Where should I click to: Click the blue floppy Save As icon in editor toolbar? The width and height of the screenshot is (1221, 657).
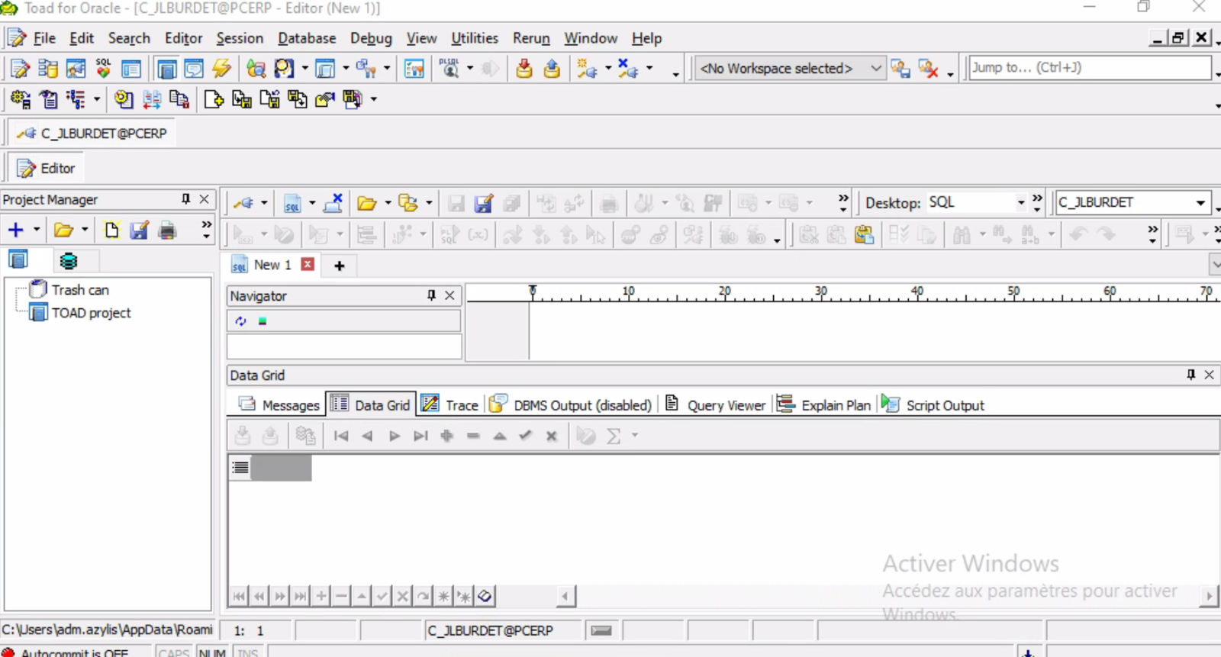pos(483,204)
